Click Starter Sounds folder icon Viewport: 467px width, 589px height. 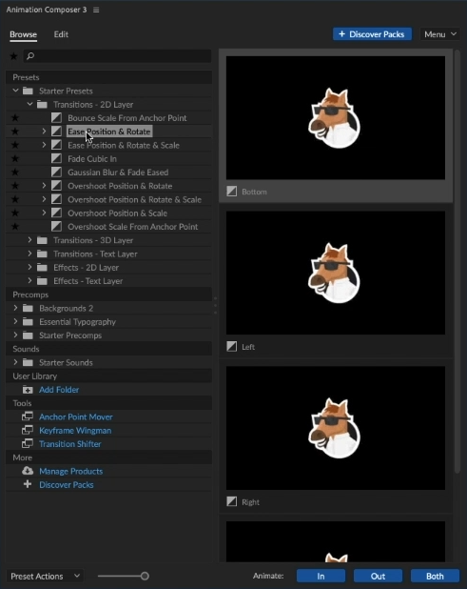click(x=28, y=362)
